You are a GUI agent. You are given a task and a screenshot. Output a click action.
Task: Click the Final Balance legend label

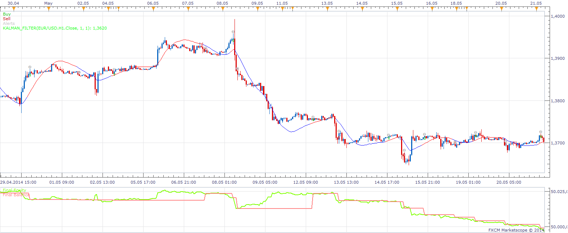16,195
